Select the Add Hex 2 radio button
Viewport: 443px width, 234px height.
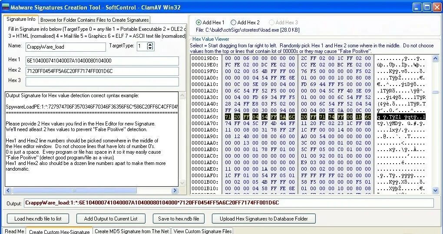click(233, 22)
